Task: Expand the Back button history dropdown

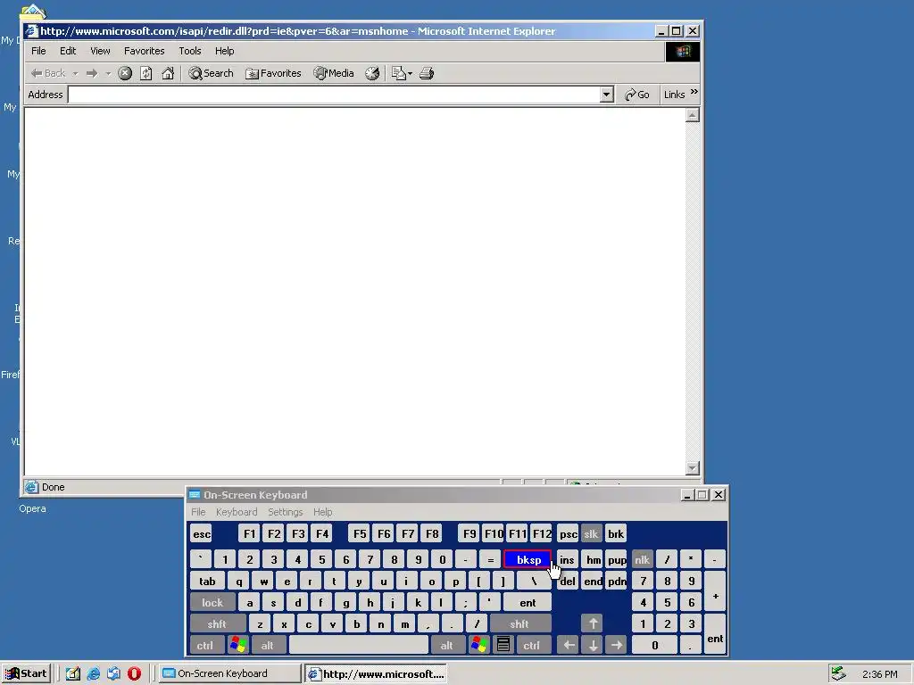Action: tap(75, 73)
